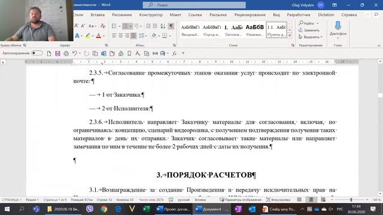Create a new document from quick toolbar
The height and width of the screenshot is (215, 383).
(x=49, y=53)
